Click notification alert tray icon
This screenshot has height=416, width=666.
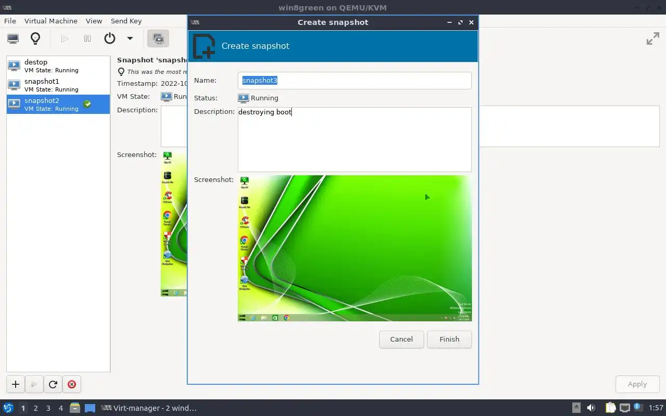(x=638, y=408)
